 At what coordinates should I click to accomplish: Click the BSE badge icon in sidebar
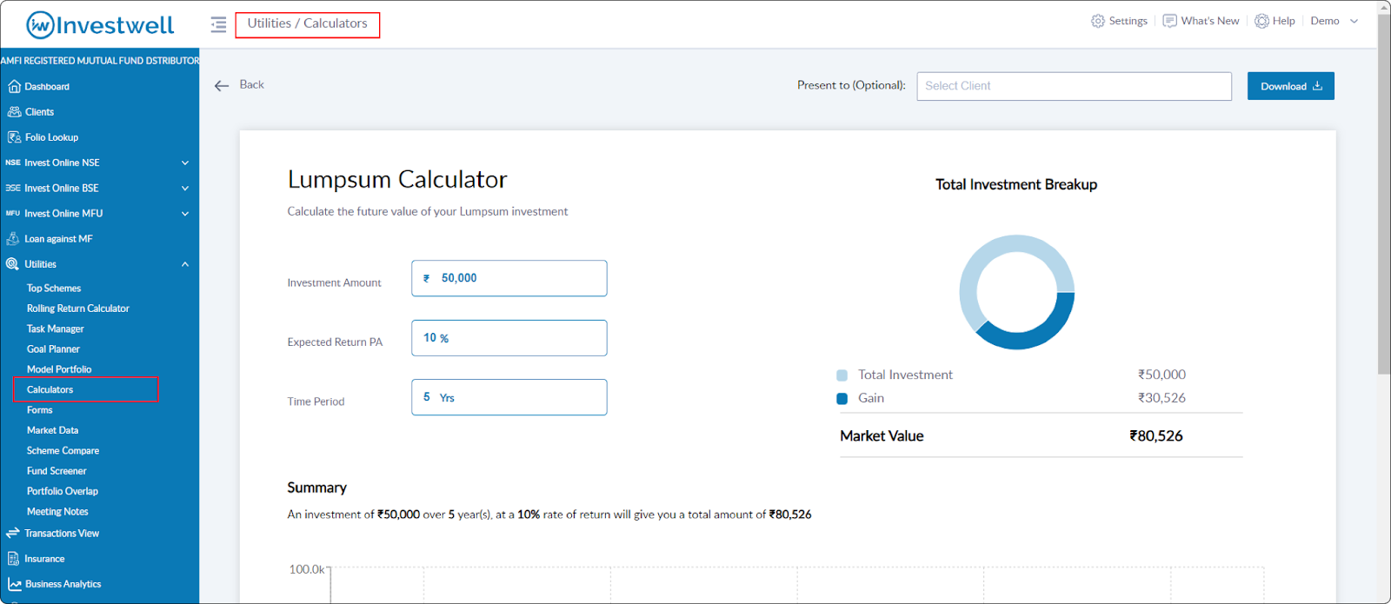13,188
